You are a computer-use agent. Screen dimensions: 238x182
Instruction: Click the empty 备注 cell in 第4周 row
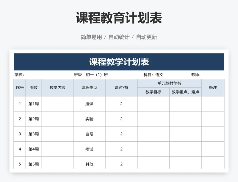(213, 149)
